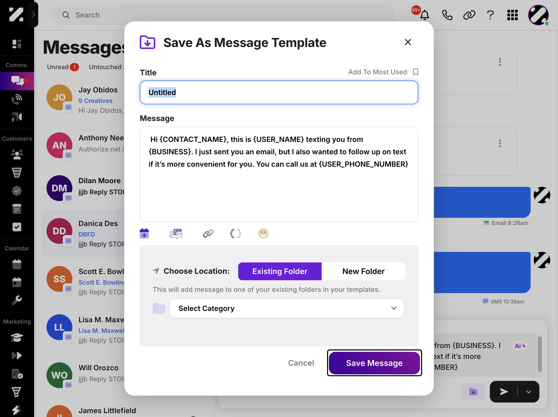558x417 pixels.
Task: Select the New Folder option
Action: pyautogui.click(x=363, y=271)
